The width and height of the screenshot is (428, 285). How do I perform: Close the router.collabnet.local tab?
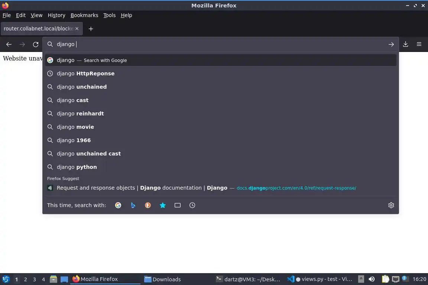coord(77,29)
